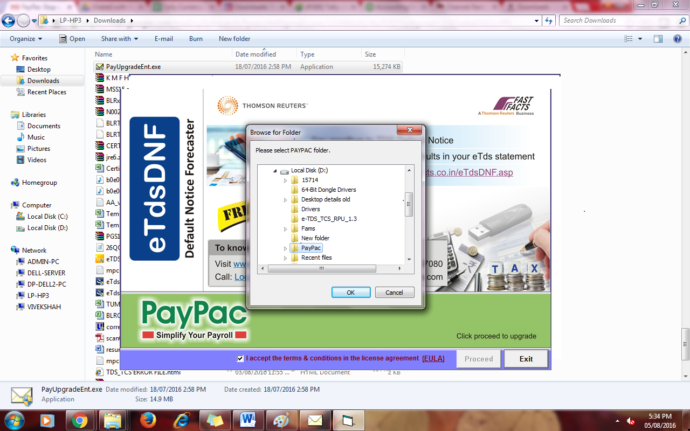Select the New folder entry in tree
Screen dimensions: 690x431
315,238
